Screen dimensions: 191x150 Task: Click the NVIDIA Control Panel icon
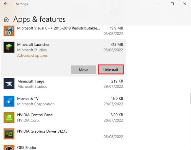pos(9,118)
